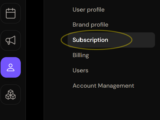Open the Brand profile menu item
The height and width of the screenshot is (120, 160).
pos(91,25)
